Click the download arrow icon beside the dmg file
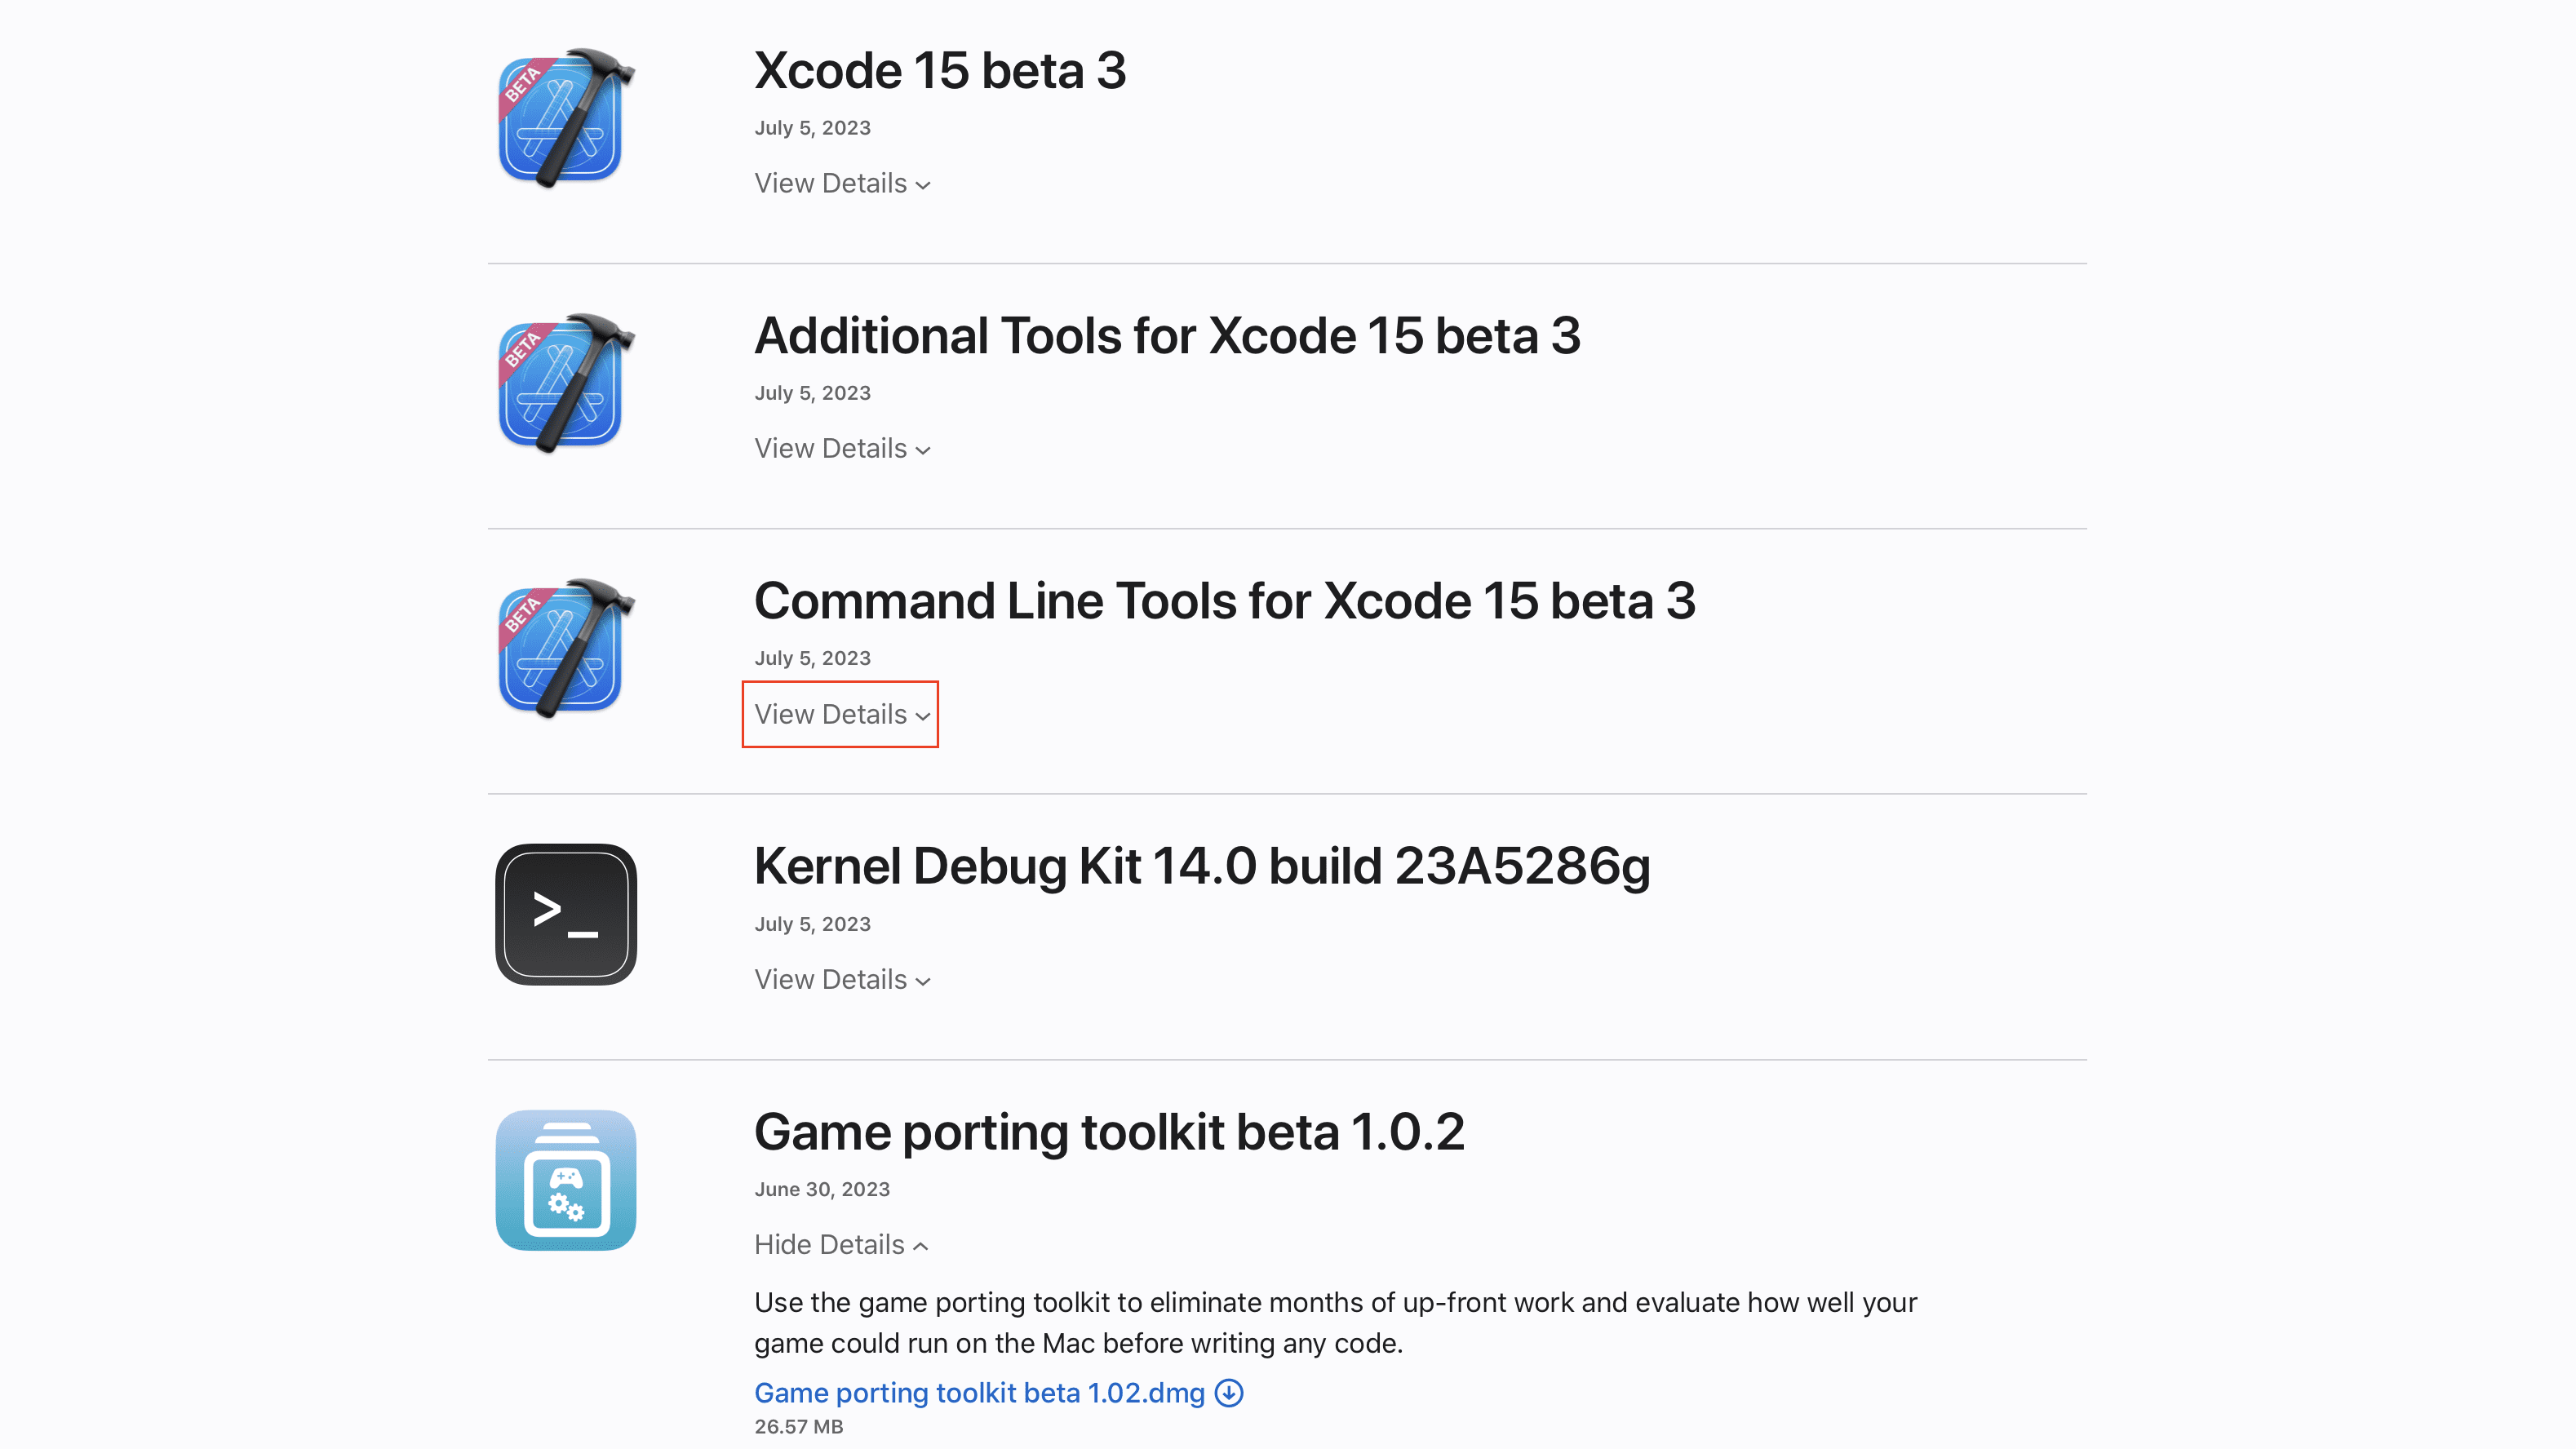 coord(1229,1393)
